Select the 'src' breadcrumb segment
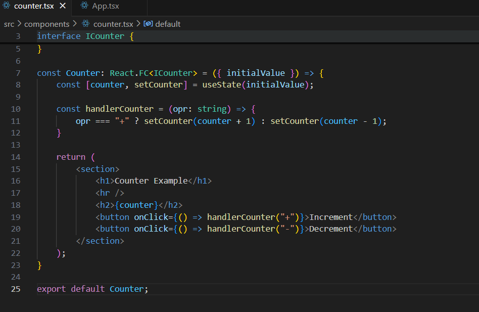 point(9,24)
